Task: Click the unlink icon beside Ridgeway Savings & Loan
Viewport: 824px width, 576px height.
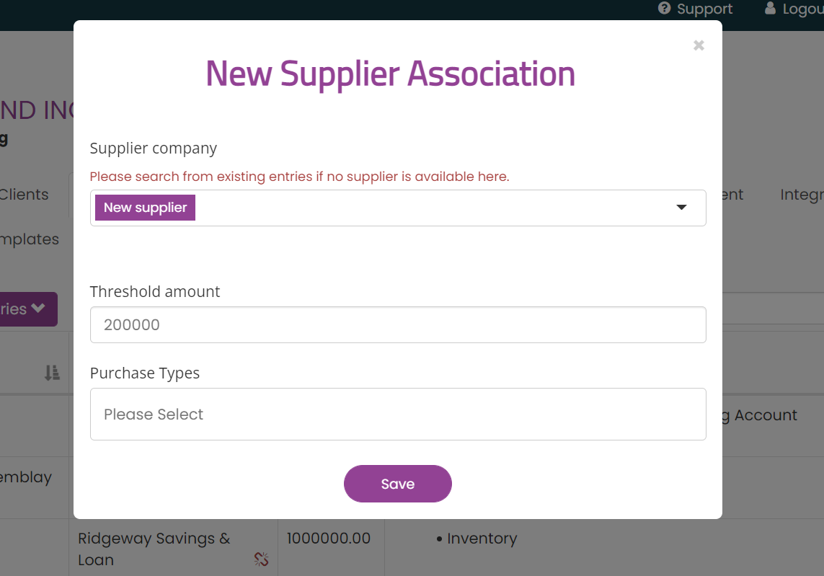Action: point(261,559)
